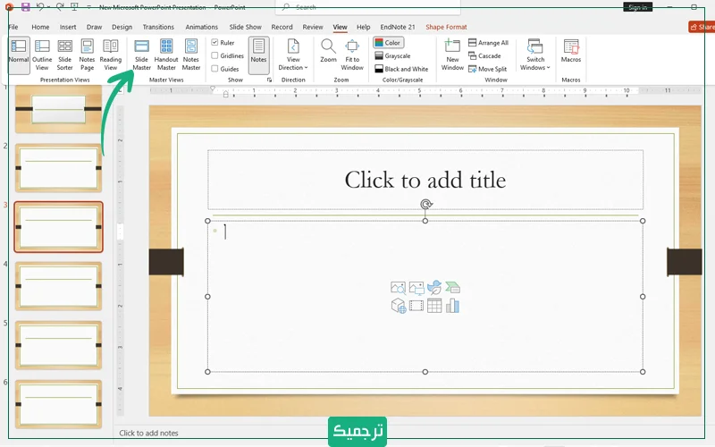Image resolution: width=715 pixels, height=447 pixels.
Task: Start presentation from beginning icon
Action: (74, 7)
